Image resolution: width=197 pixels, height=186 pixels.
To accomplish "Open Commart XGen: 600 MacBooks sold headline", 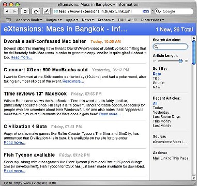I will (x=46, y=70).
